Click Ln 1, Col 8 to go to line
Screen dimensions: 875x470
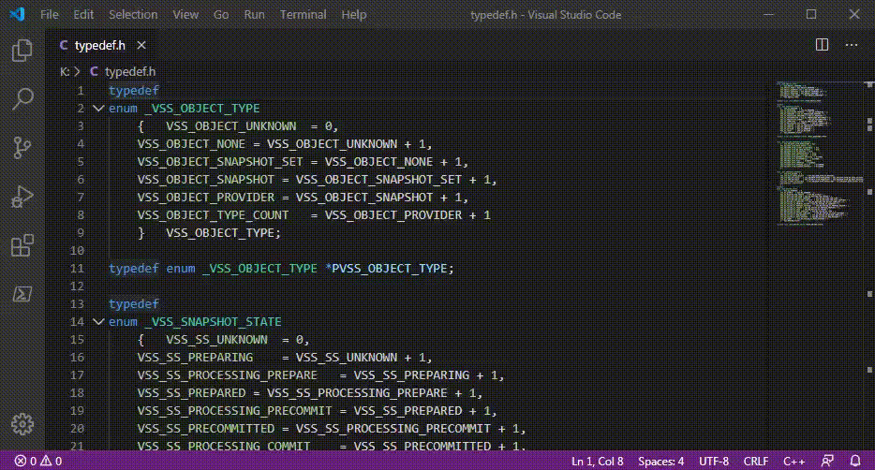point(597,461)
